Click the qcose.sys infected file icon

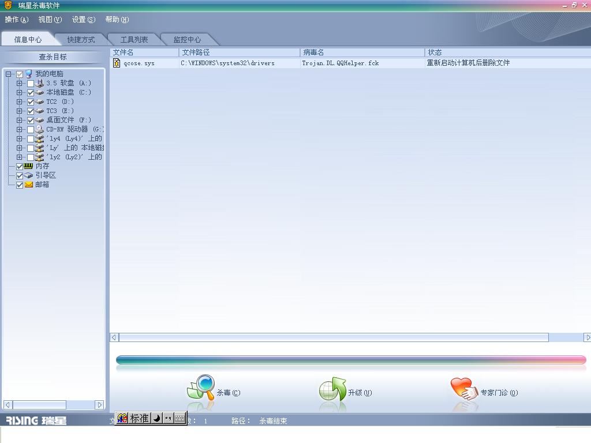click(x=117, y=63)
